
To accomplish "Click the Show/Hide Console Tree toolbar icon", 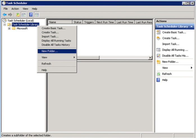I will (x=24, y=15).
